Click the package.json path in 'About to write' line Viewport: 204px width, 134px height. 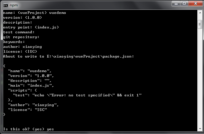click(x=90, y=56)
